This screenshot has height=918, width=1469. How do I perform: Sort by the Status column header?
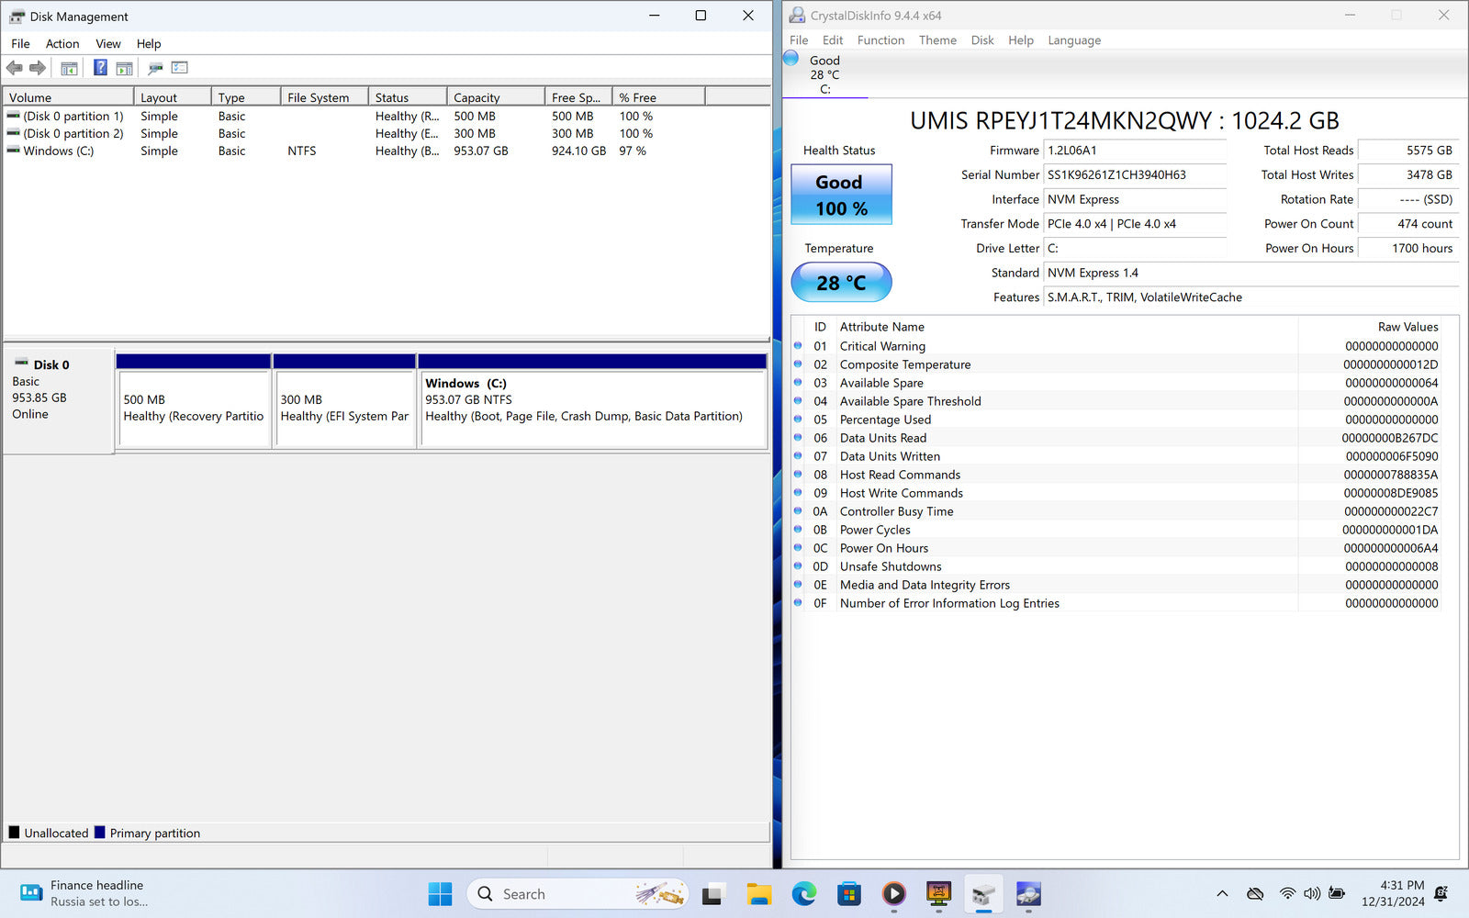click(408, 97)
